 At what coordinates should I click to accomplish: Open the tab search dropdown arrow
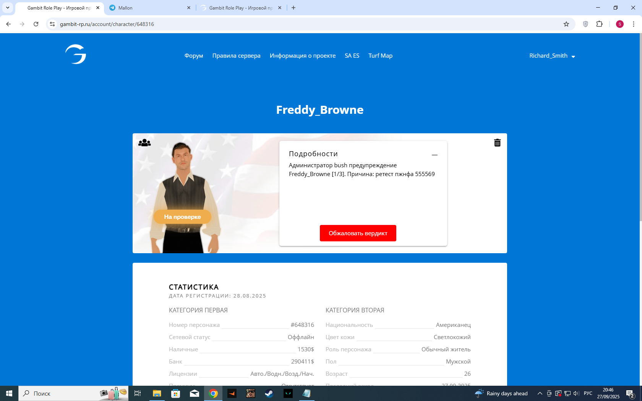(x=7, y=8)
